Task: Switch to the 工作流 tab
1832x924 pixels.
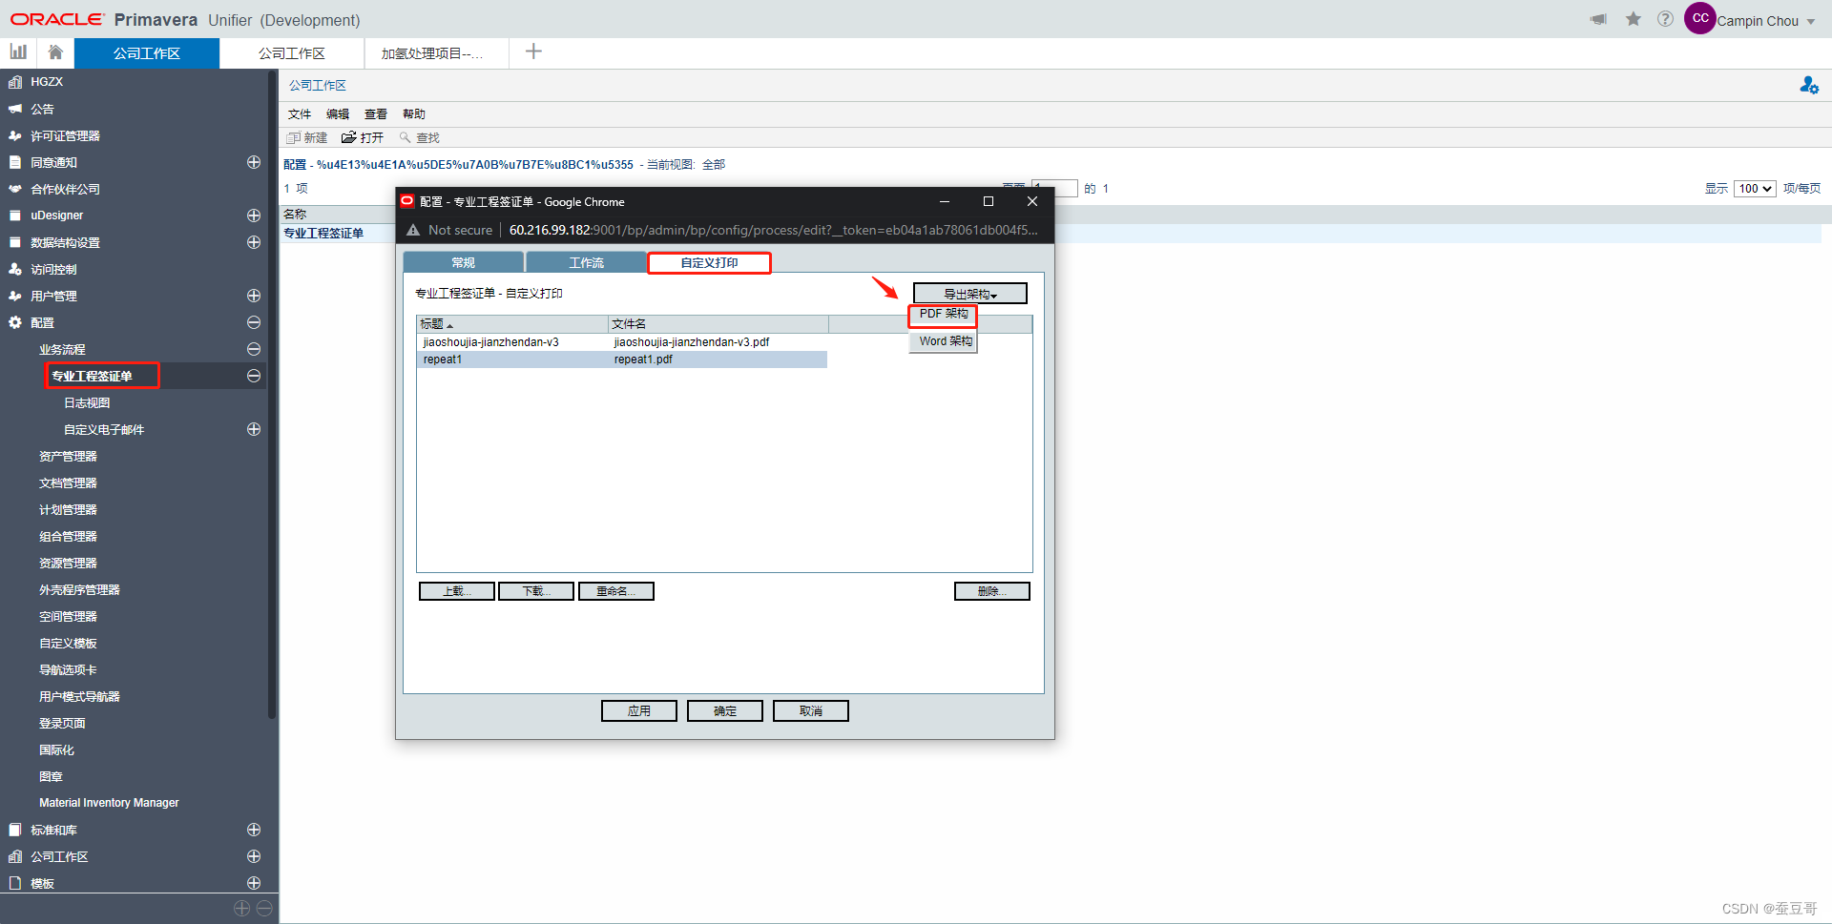Action: 586,263
